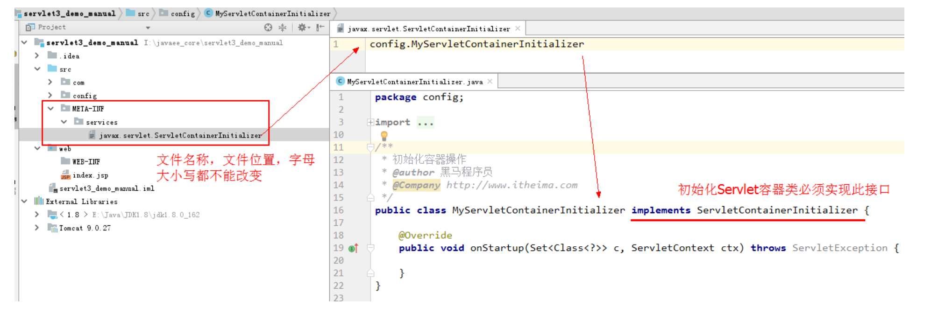Select the .idea folder icon
The image size is (945, 313).
(52, 55)
